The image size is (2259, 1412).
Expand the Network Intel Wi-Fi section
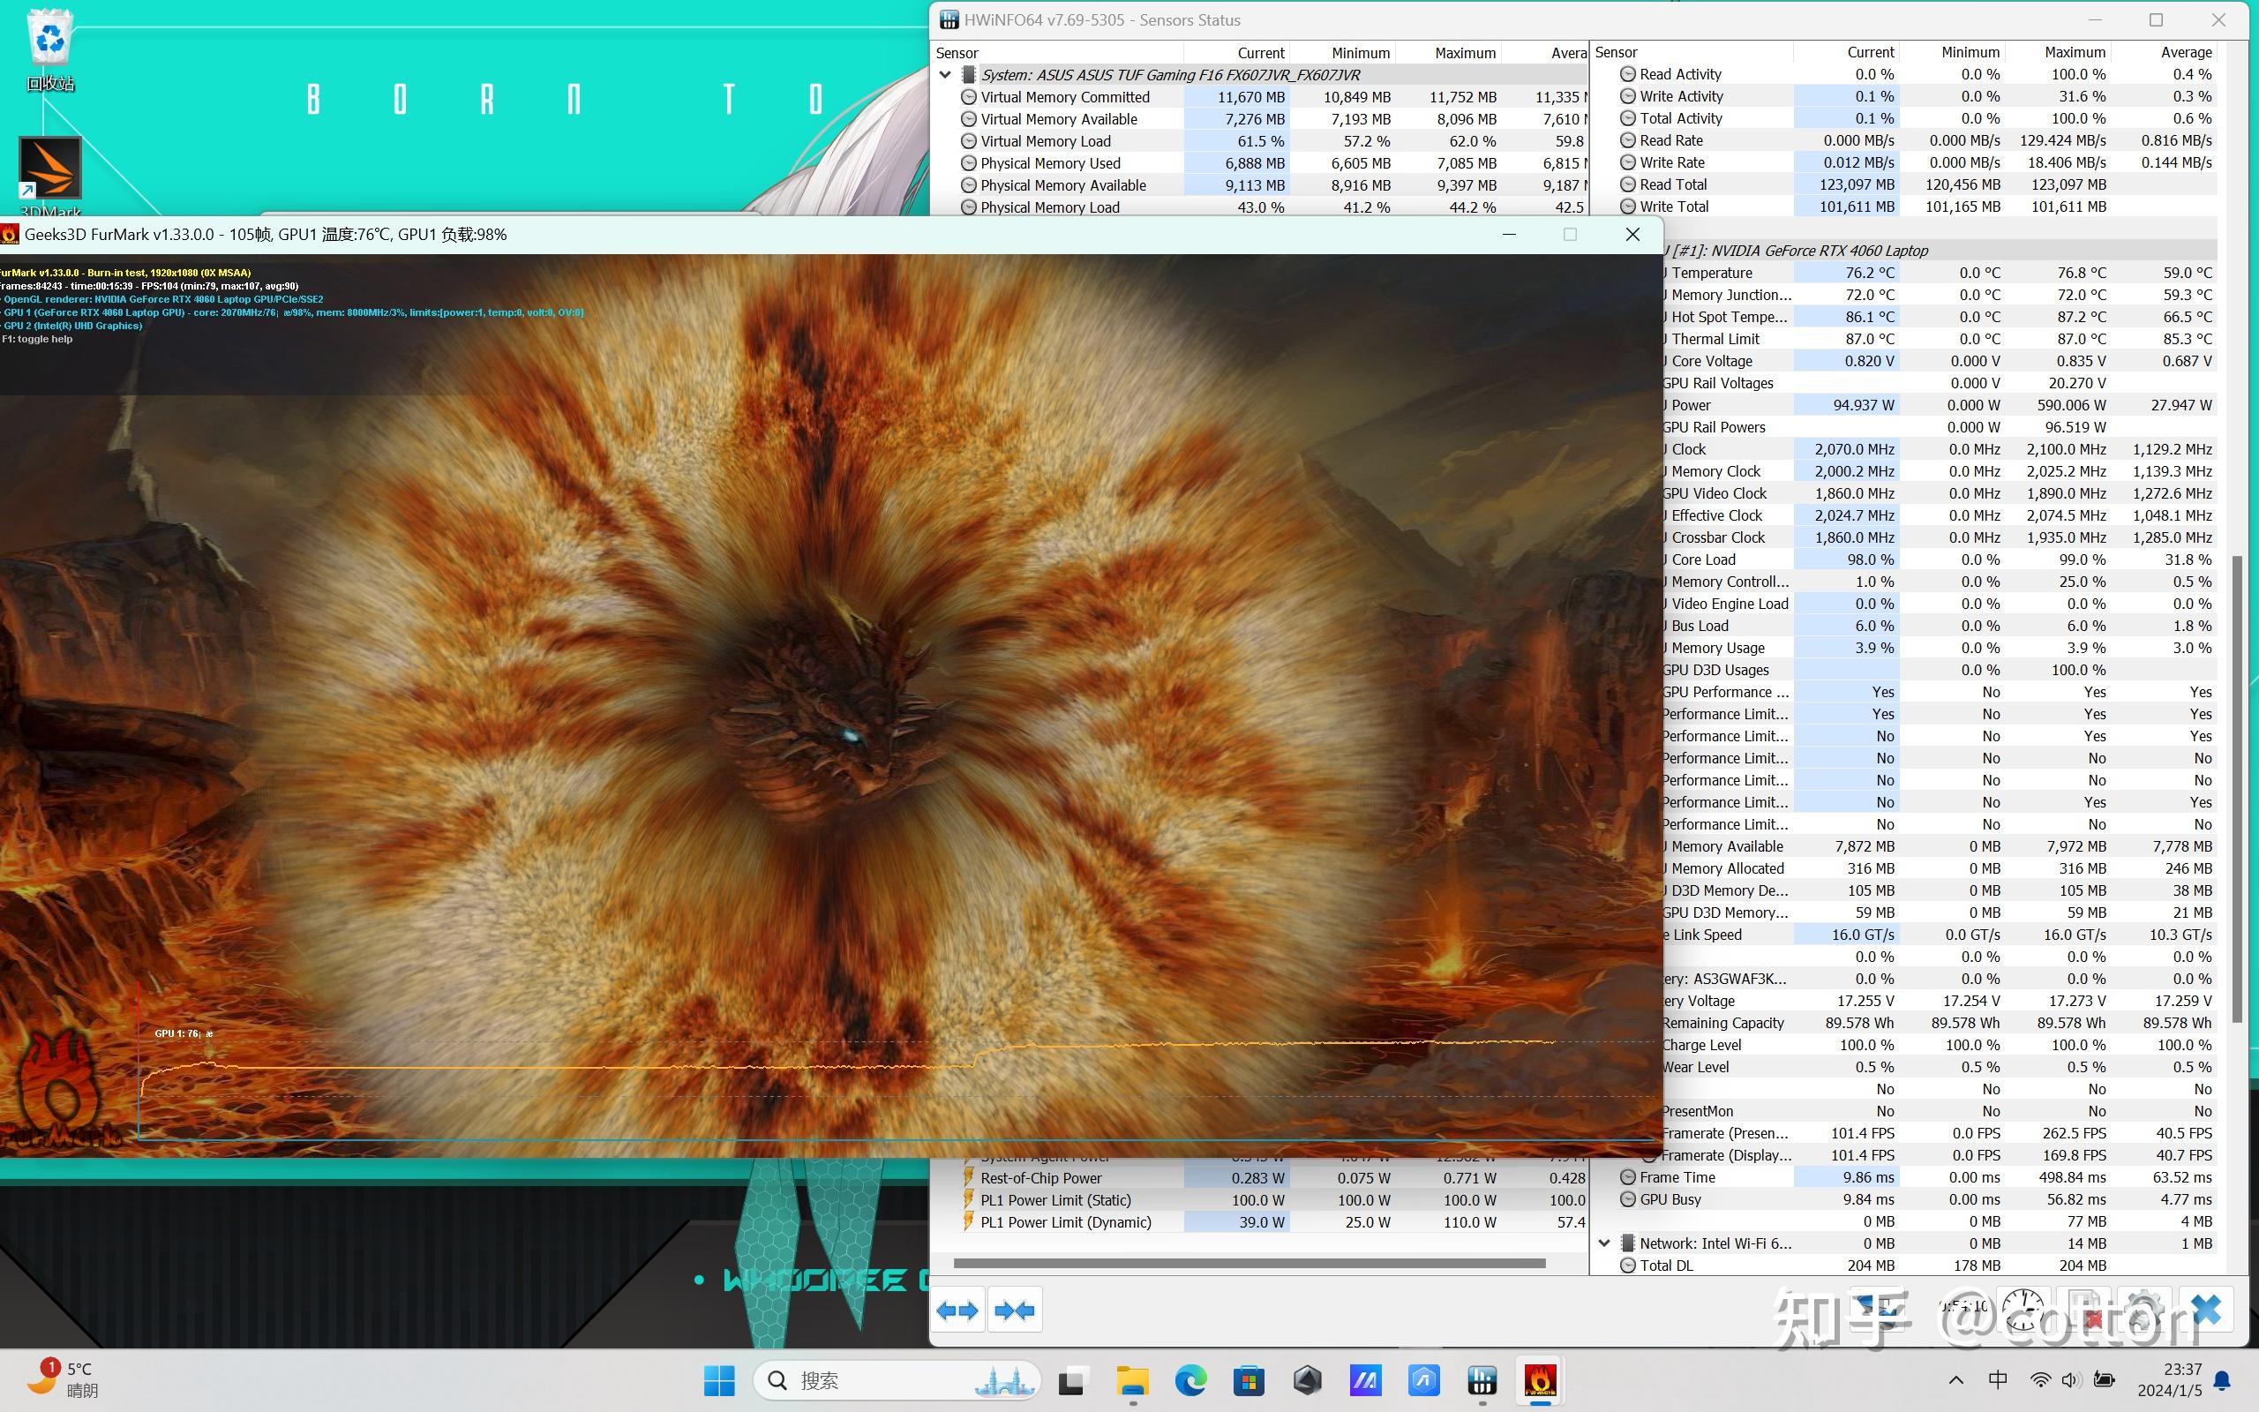coord(1605,1241)
